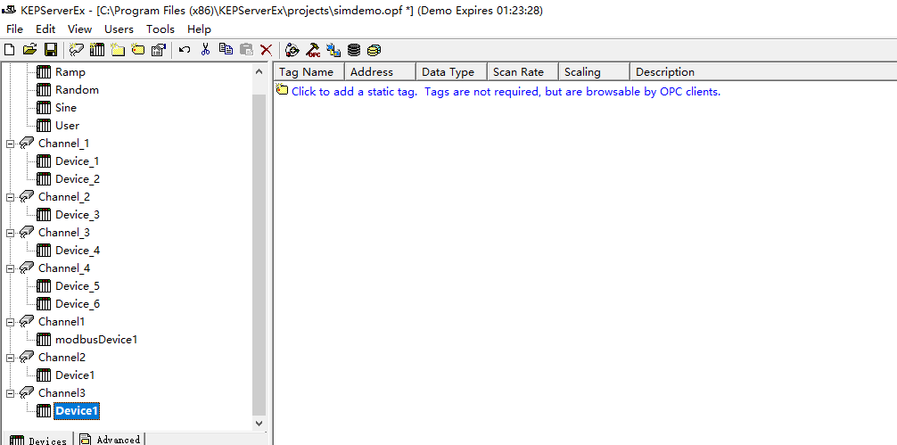Click the device icon beside modbusDevice1
The image size is (897, 445).
tap(44, 339)
